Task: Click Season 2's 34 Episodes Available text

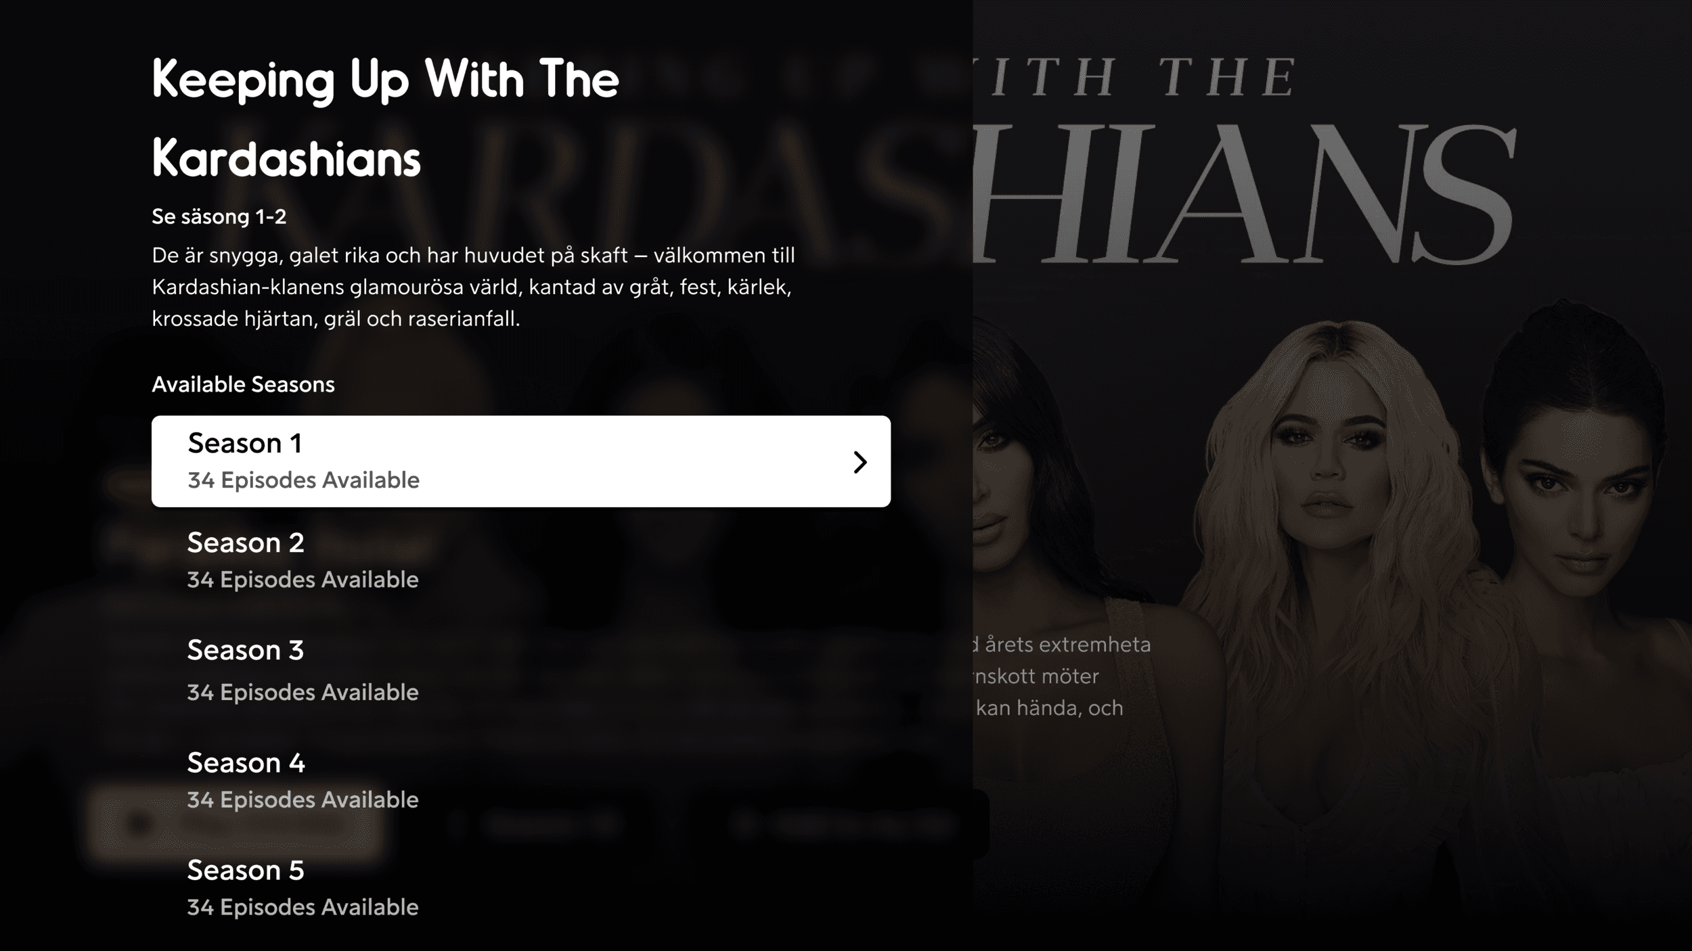Action: point(303,580)
